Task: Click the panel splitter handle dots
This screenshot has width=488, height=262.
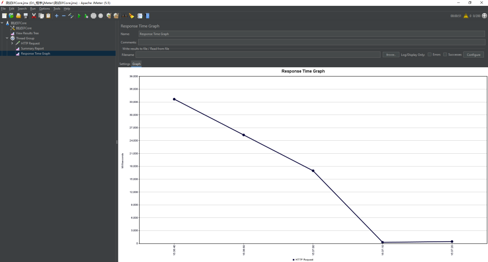Action: pos(117,142)
